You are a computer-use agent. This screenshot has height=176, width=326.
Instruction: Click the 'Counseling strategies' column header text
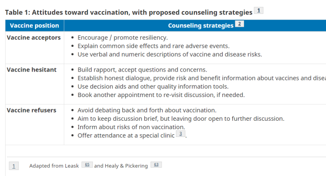(201, 26)
